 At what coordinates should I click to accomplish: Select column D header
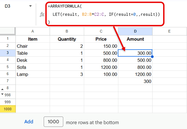135,31
